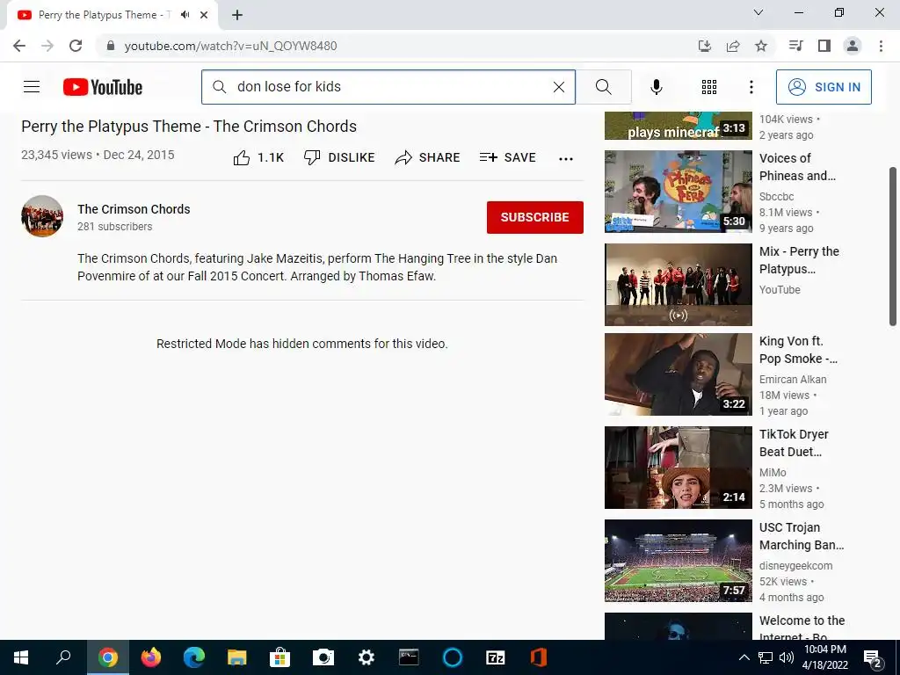Image resolution: width=900 pixels, height=675 pixels.
Task: Open the YouTube hamburger guide menu
Action: pyautogui.click(x=32, y=87)
